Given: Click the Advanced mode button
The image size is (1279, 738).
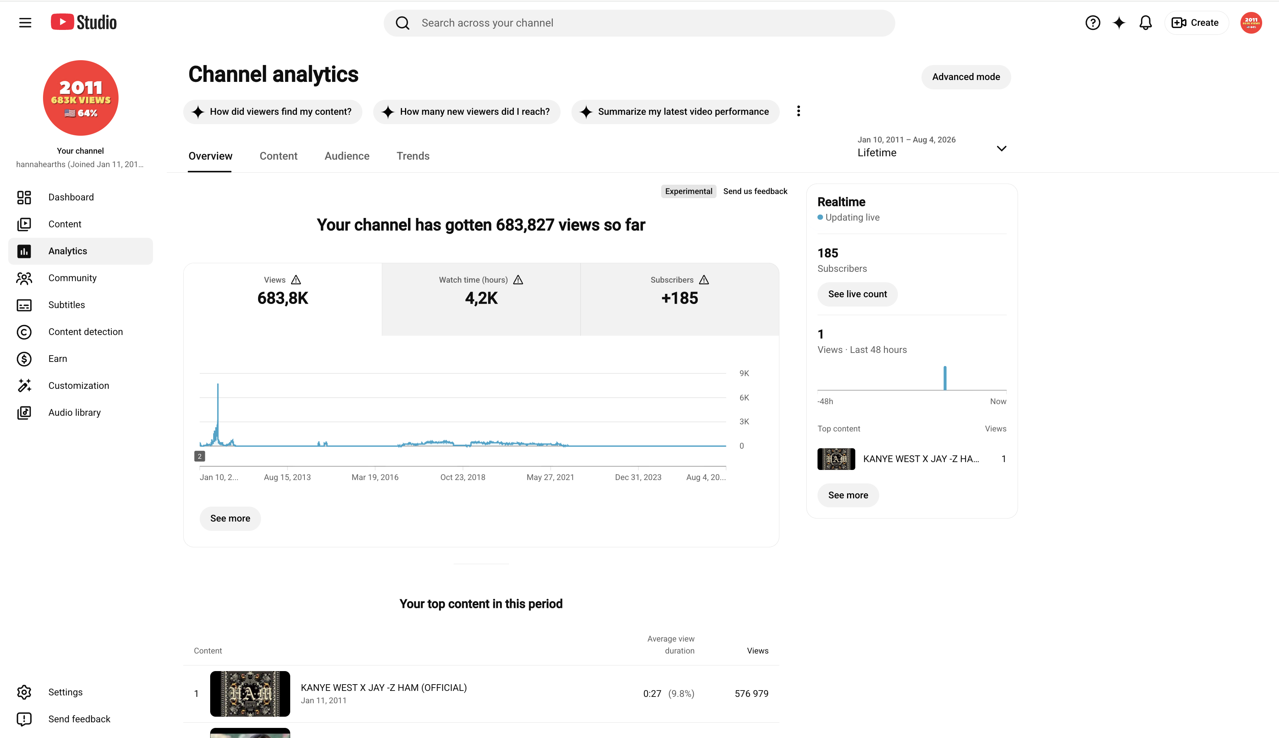Looking at the screenshot, I should [966, 77].
